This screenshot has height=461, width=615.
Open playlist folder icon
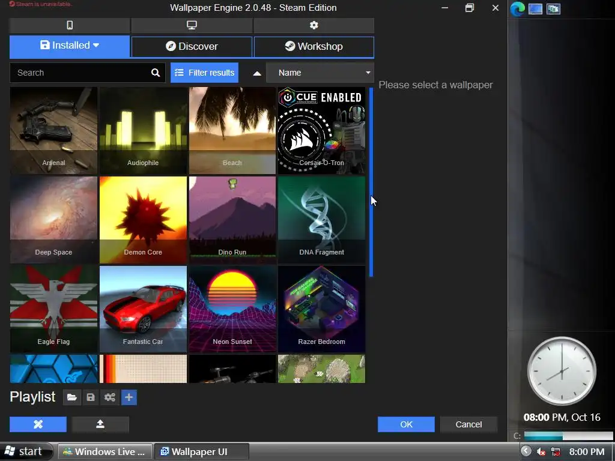click(72, 397)
